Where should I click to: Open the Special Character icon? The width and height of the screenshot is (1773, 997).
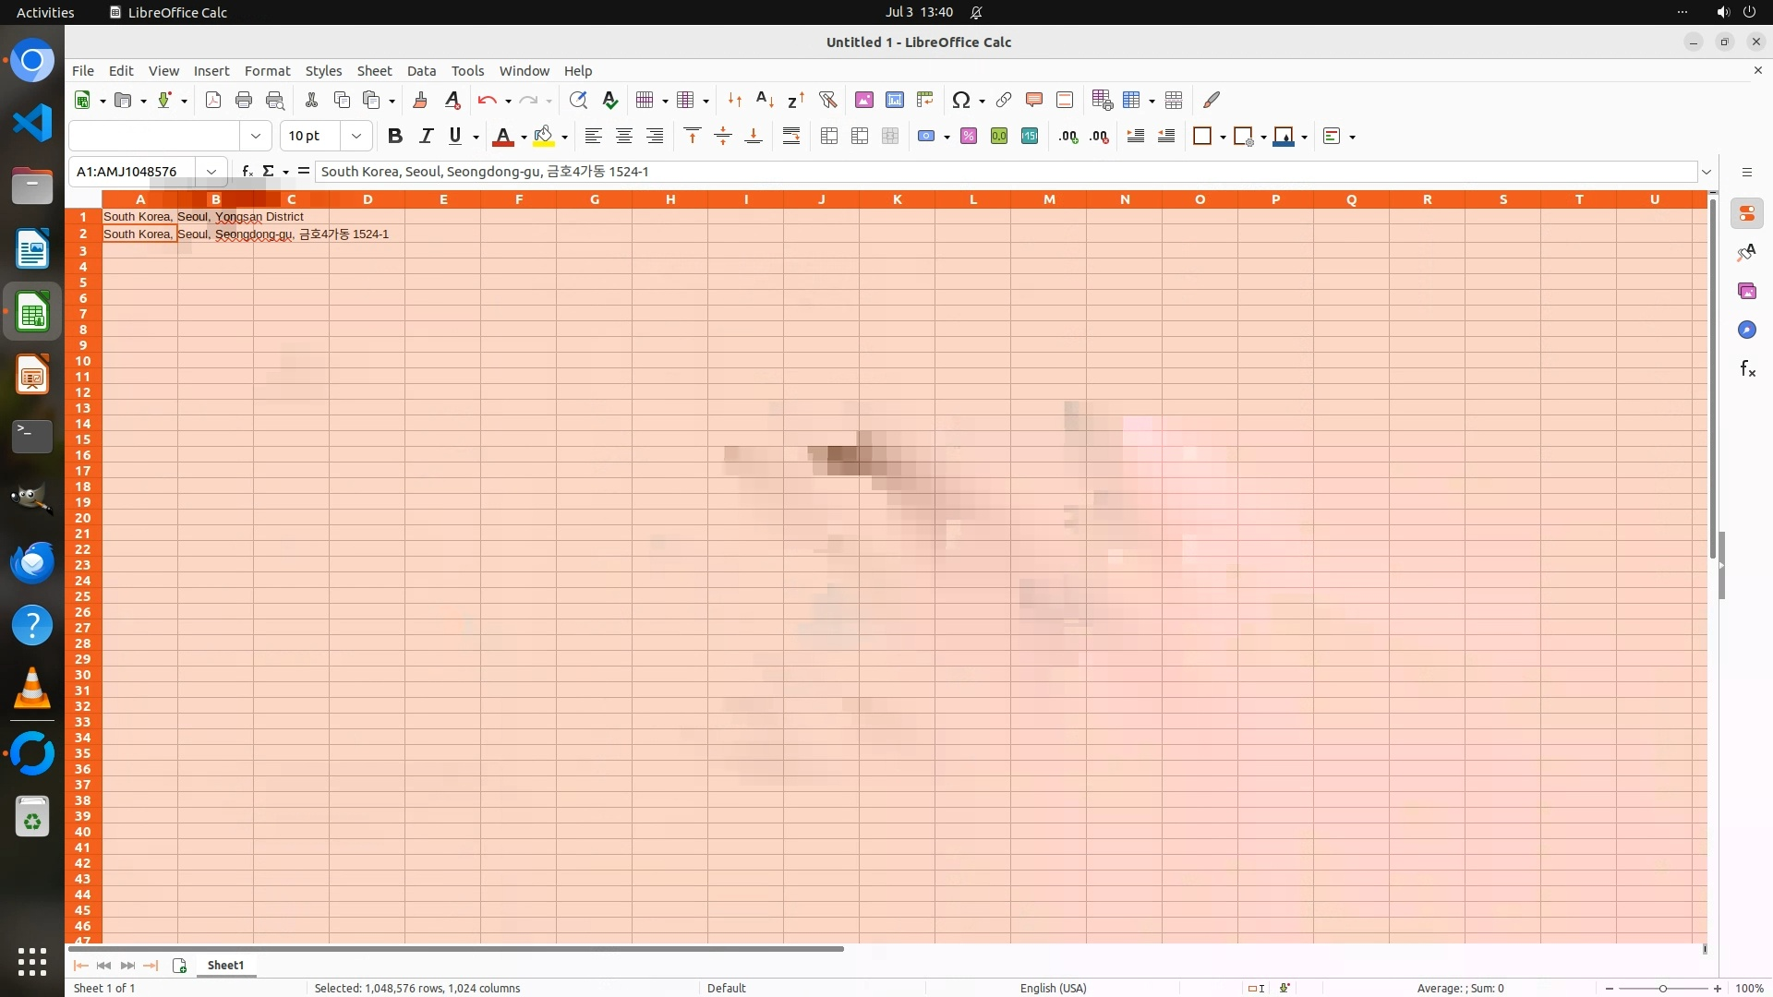960,100
